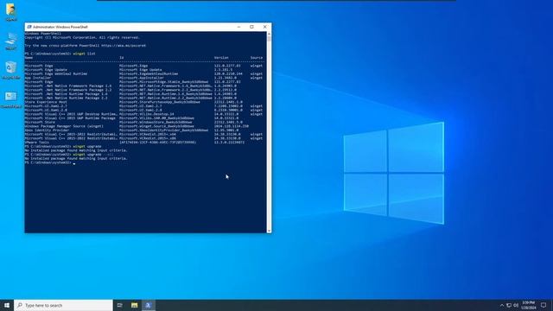Click the 'Source' column header
Viewport: 553px width, 311px height.
[x=257, y=58]
